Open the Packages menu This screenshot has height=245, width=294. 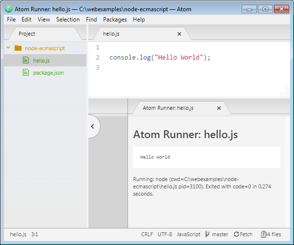(115, 20)
